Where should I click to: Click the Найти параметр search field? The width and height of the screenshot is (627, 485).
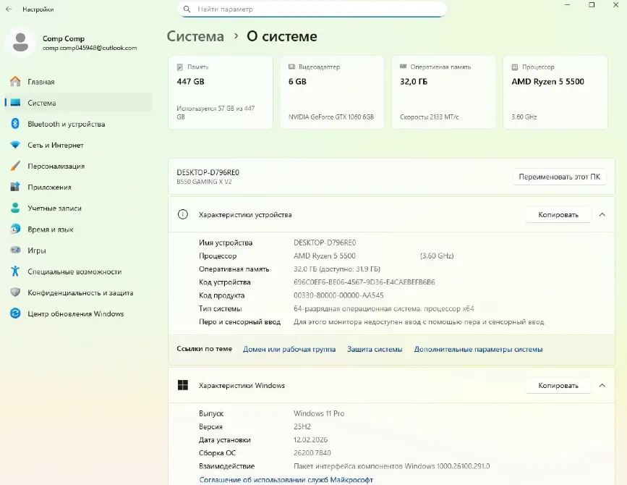point(312,9)
